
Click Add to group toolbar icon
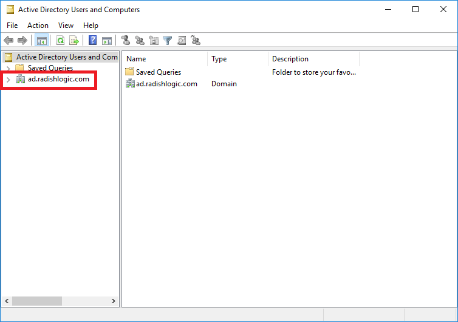click(196, 40)
